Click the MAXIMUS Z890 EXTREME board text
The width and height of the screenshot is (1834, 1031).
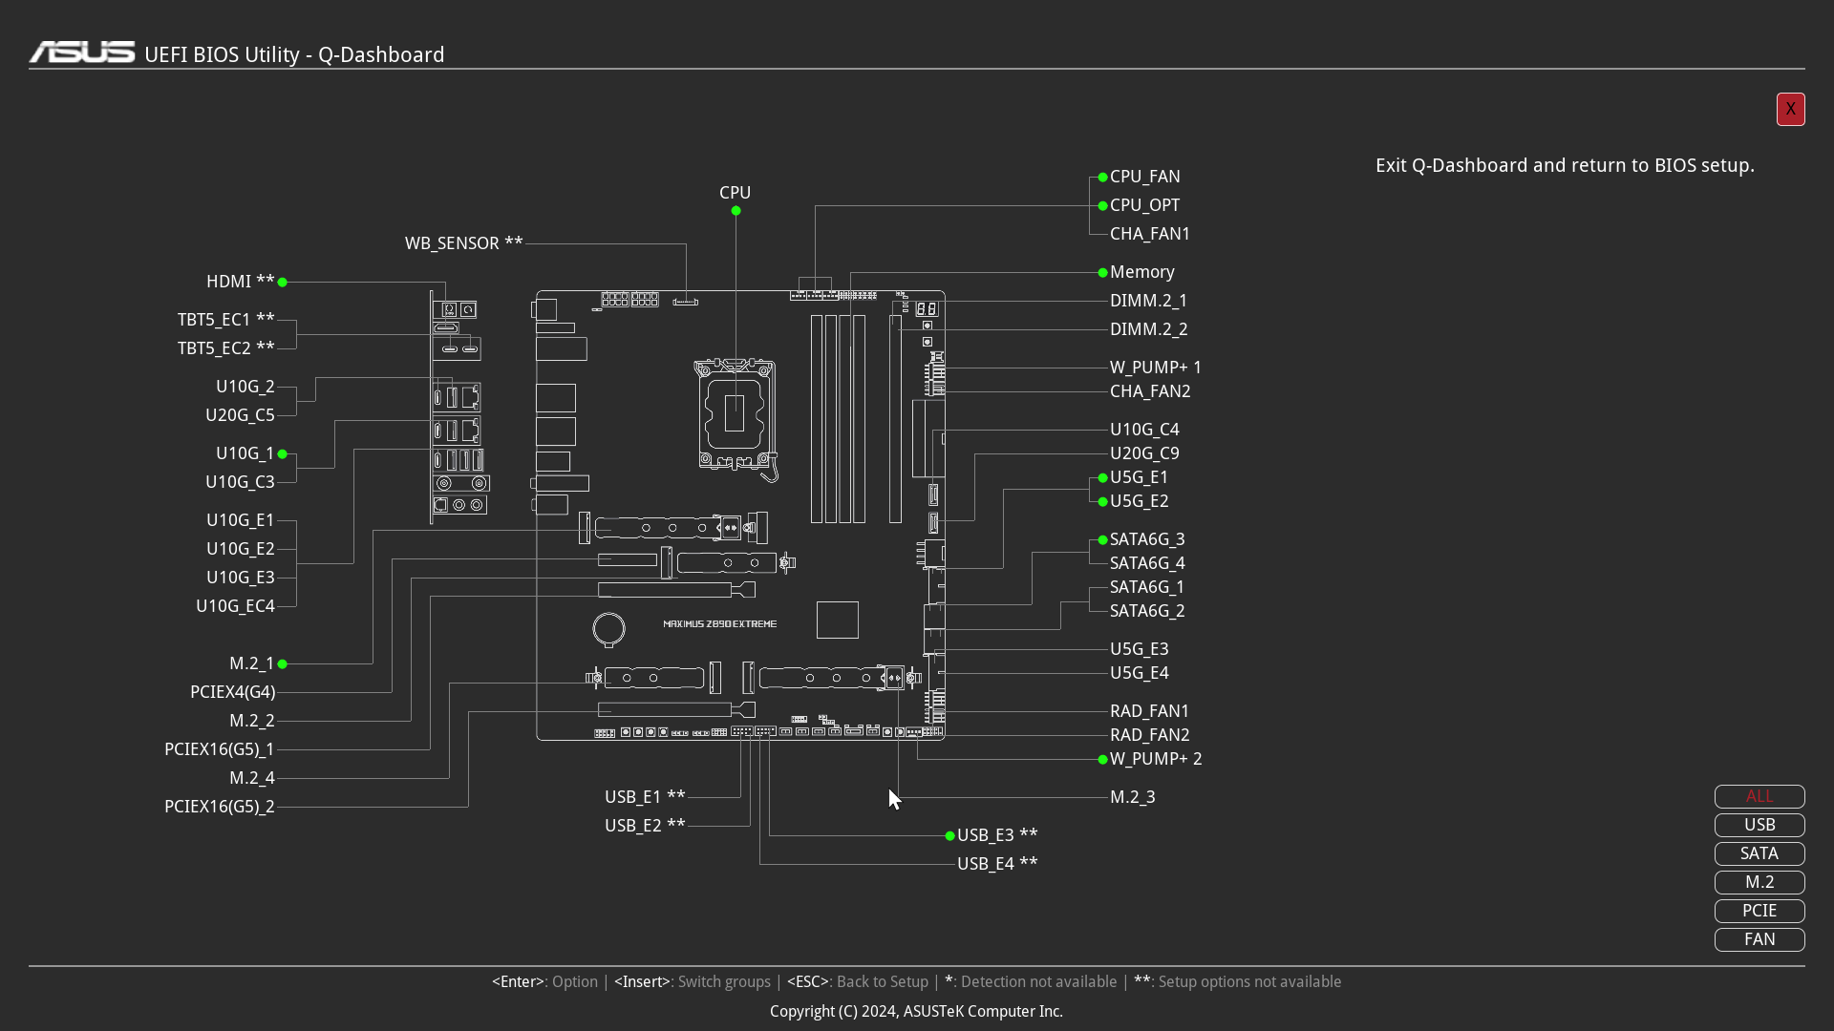(719, 624)
